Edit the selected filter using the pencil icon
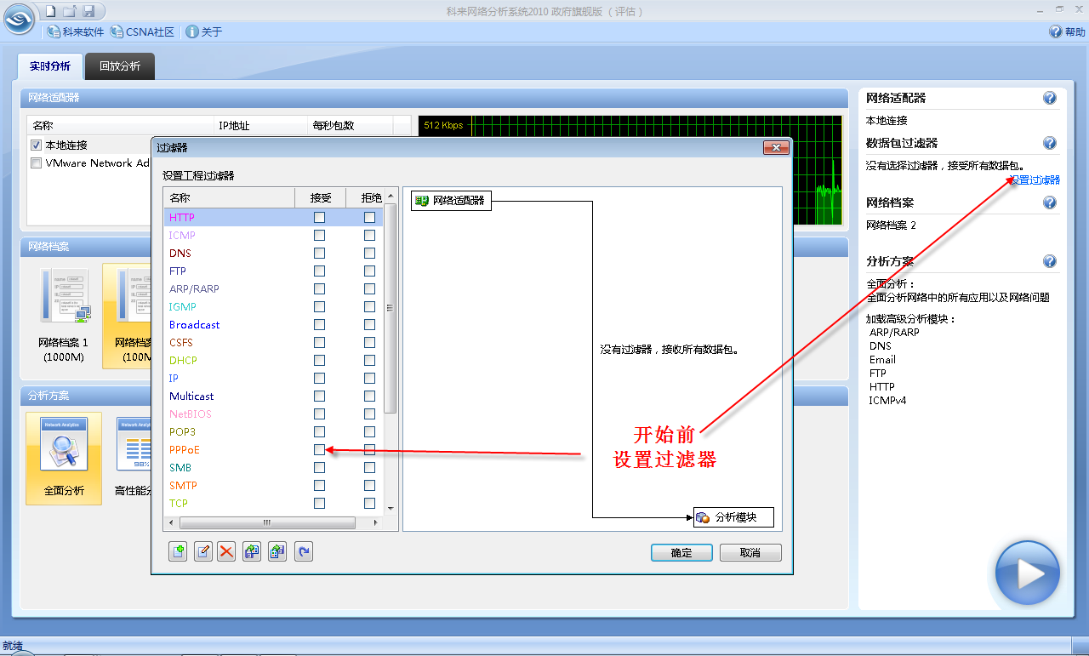 coord(202,551)
